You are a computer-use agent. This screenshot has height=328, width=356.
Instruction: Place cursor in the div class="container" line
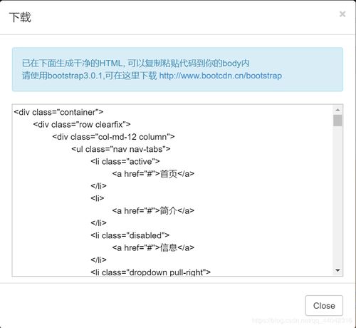coord(58,112)
